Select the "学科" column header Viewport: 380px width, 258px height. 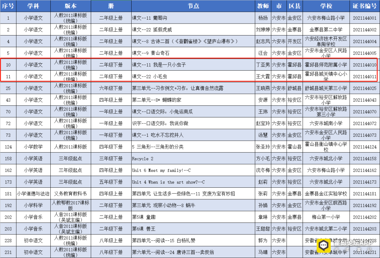(33, 6)
